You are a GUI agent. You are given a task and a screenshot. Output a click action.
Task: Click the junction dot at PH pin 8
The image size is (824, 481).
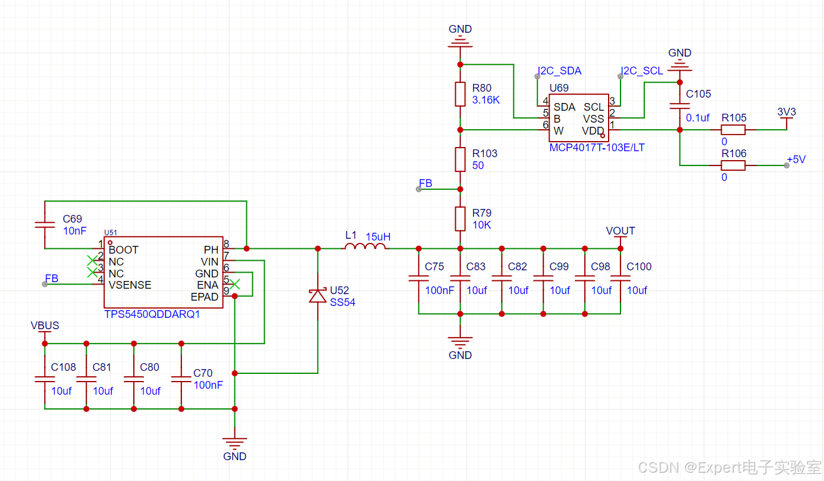click(246, 248)
